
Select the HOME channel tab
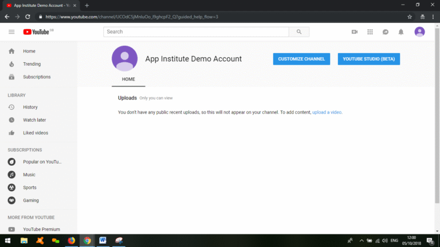point(128,79)
